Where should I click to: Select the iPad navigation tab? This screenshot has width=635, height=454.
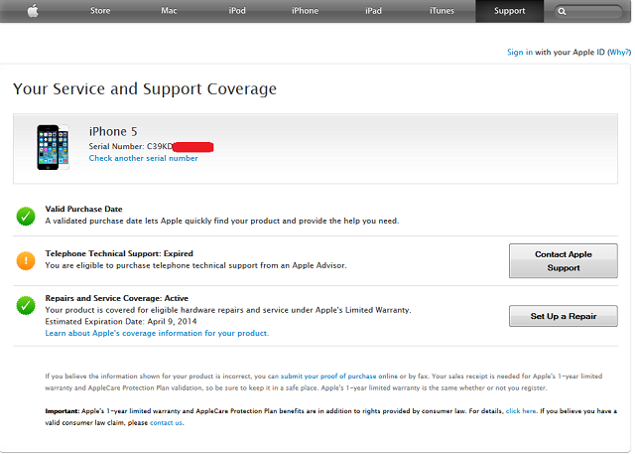pos(373,11)
